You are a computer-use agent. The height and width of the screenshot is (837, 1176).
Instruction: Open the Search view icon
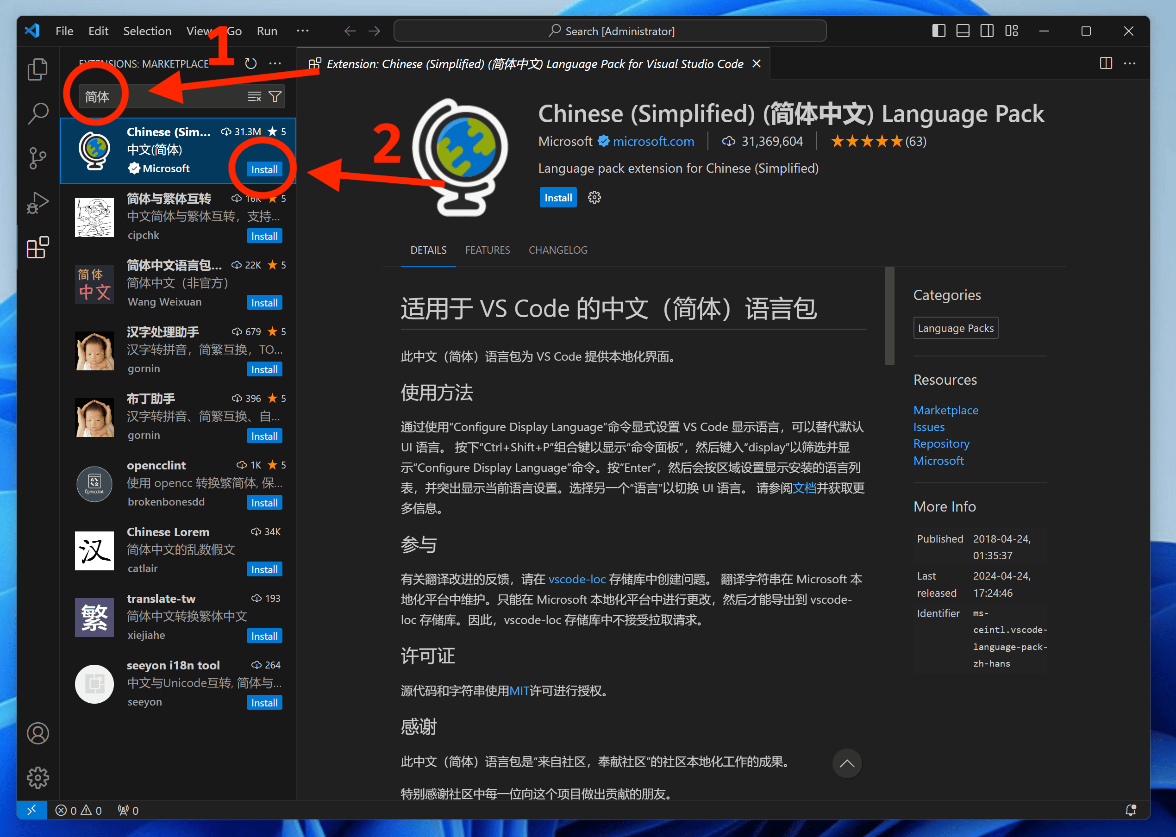click(x=38, y=113)
